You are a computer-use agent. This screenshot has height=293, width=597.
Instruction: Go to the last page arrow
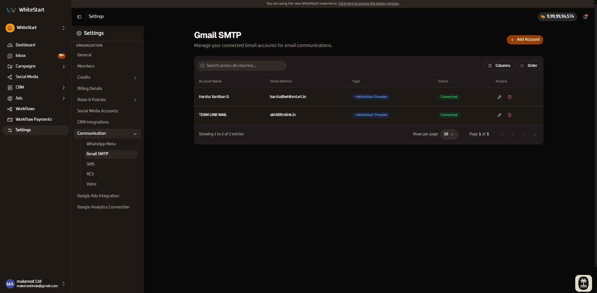(534, 134)
